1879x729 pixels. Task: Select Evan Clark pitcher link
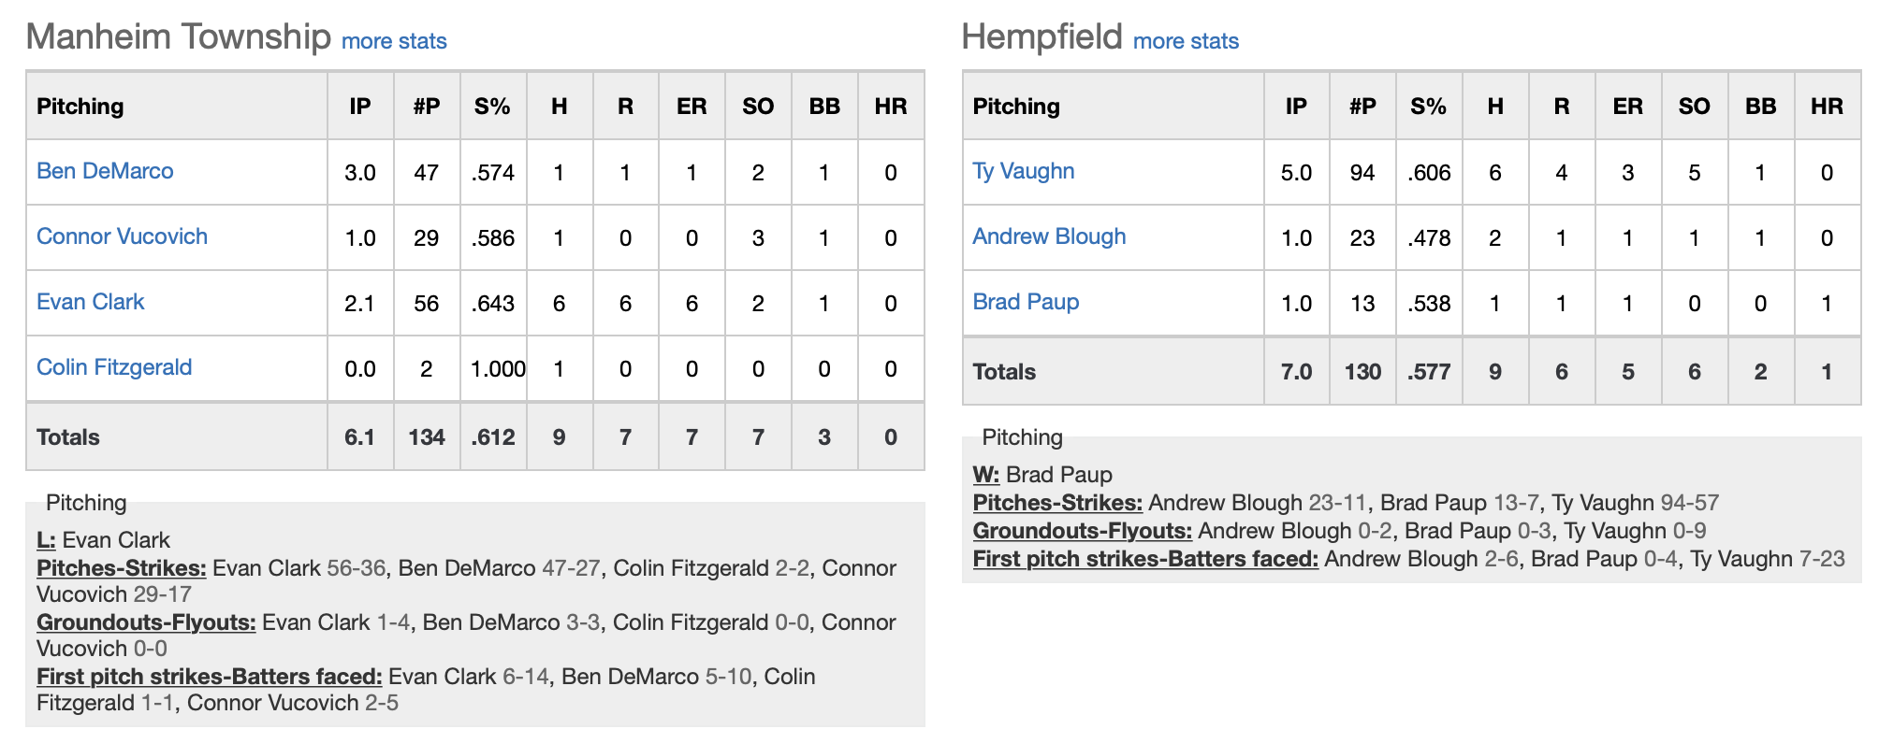click(x=90, y=302)
